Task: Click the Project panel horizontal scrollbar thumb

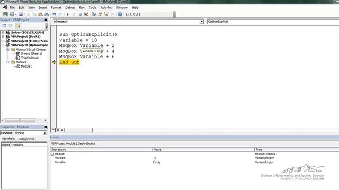Action: [x=20, y=120]
